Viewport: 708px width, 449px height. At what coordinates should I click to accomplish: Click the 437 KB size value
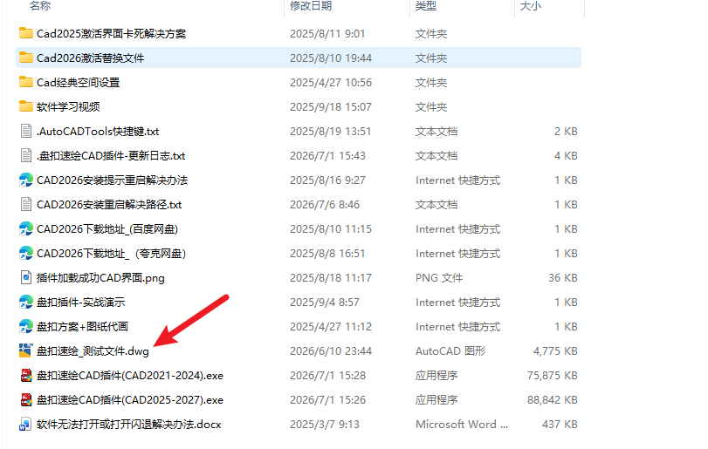click(560, 425)
